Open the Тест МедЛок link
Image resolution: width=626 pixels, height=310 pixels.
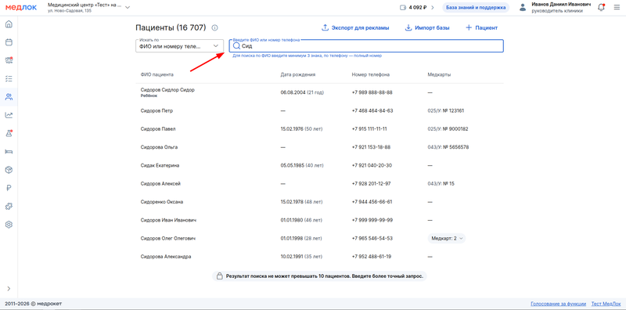point(606,304)
